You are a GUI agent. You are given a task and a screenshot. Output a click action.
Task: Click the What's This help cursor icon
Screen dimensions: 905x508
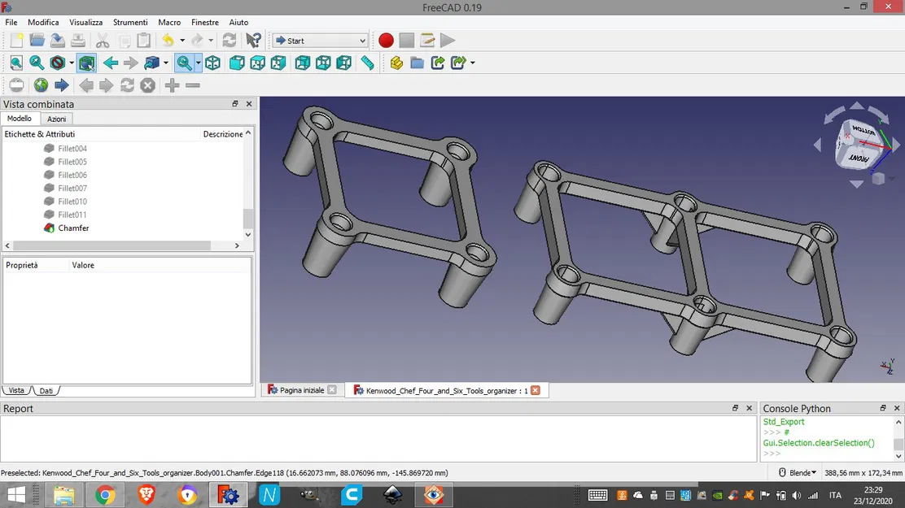pos(253,41)
